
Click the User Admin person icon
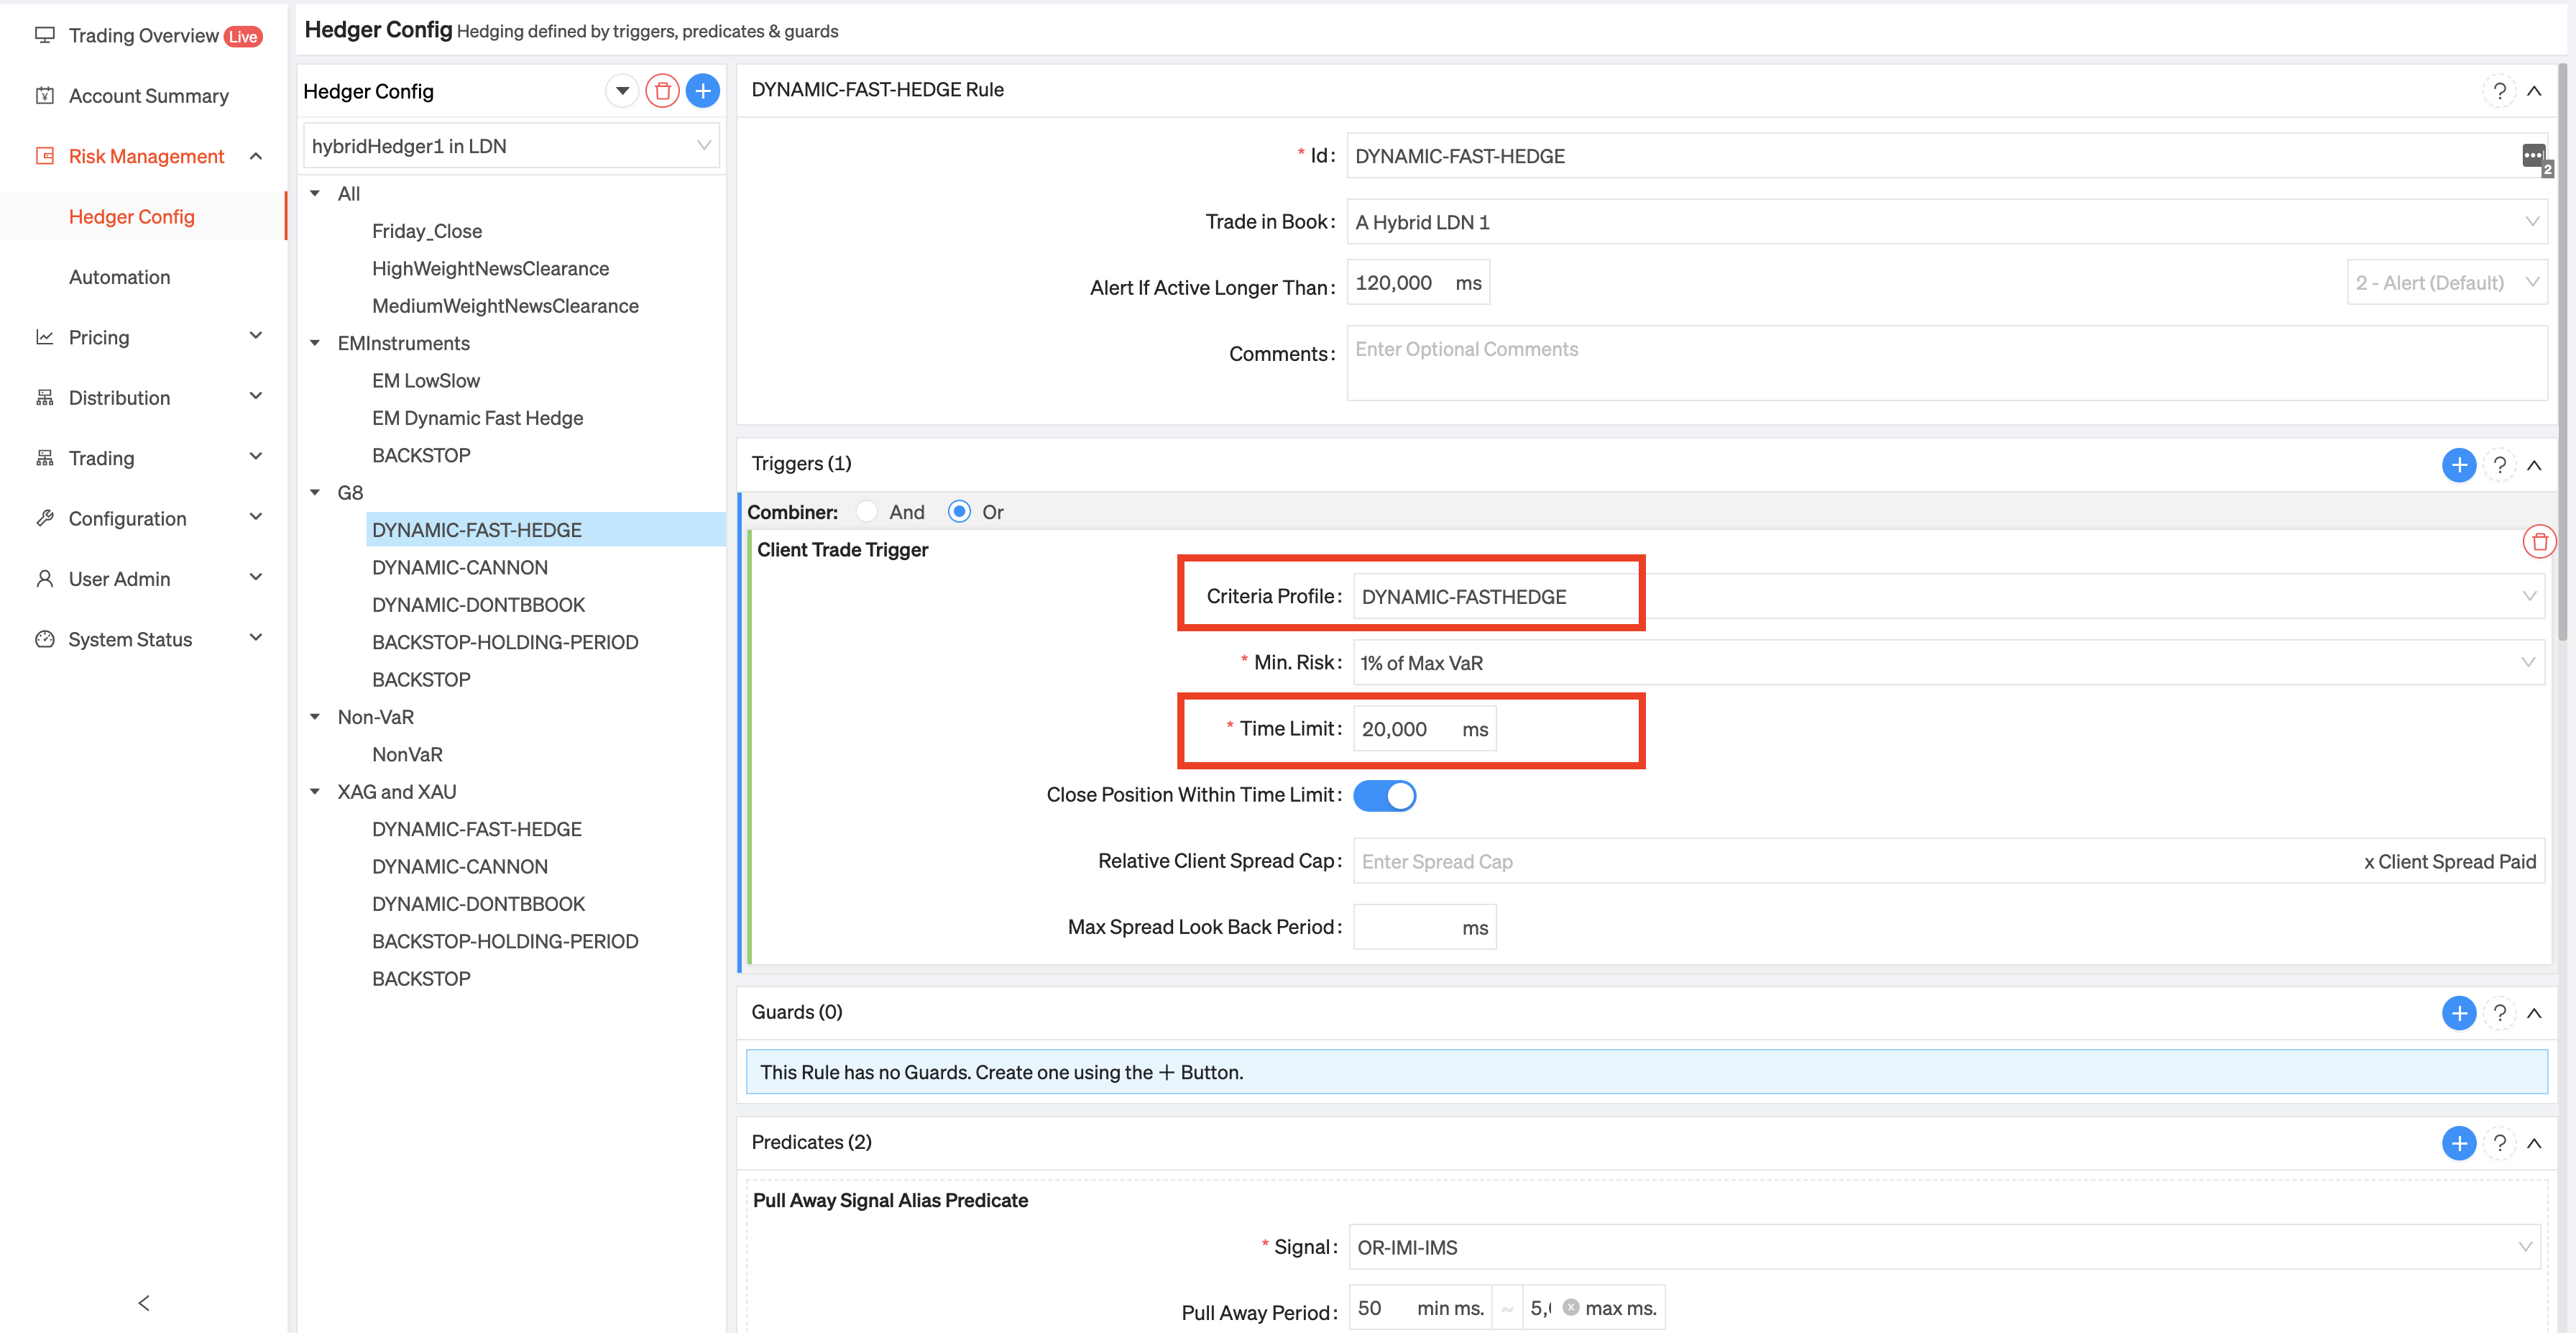point(44,579)
